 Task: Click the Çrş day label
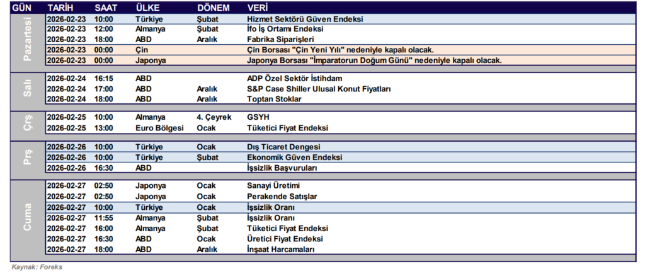tap(28, 122)
